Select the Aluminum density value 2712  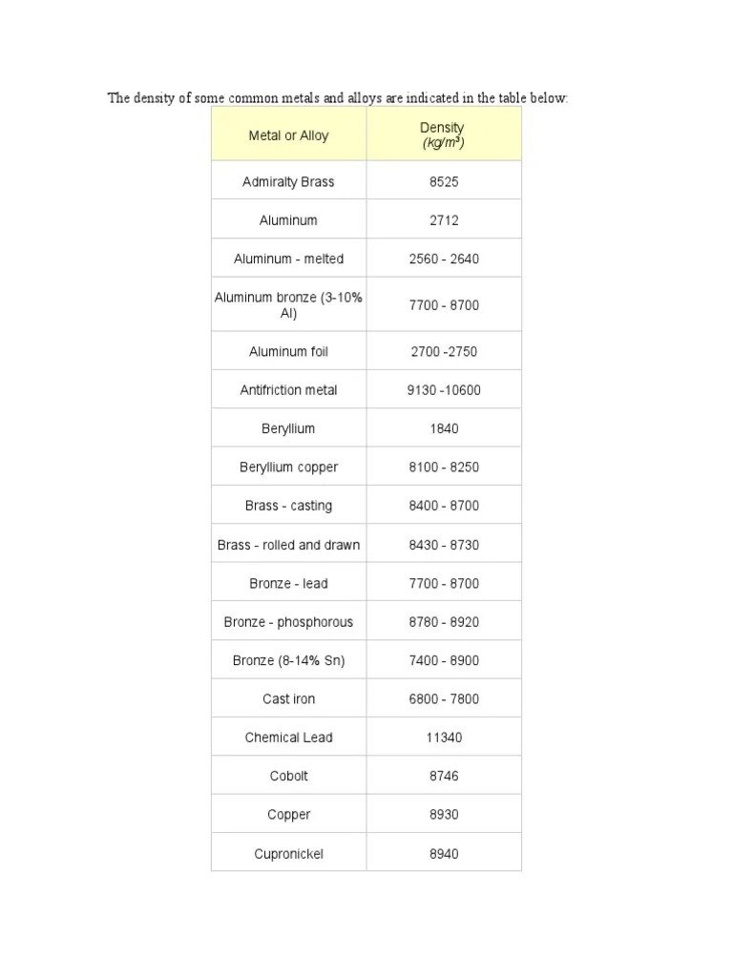[444, 220]
